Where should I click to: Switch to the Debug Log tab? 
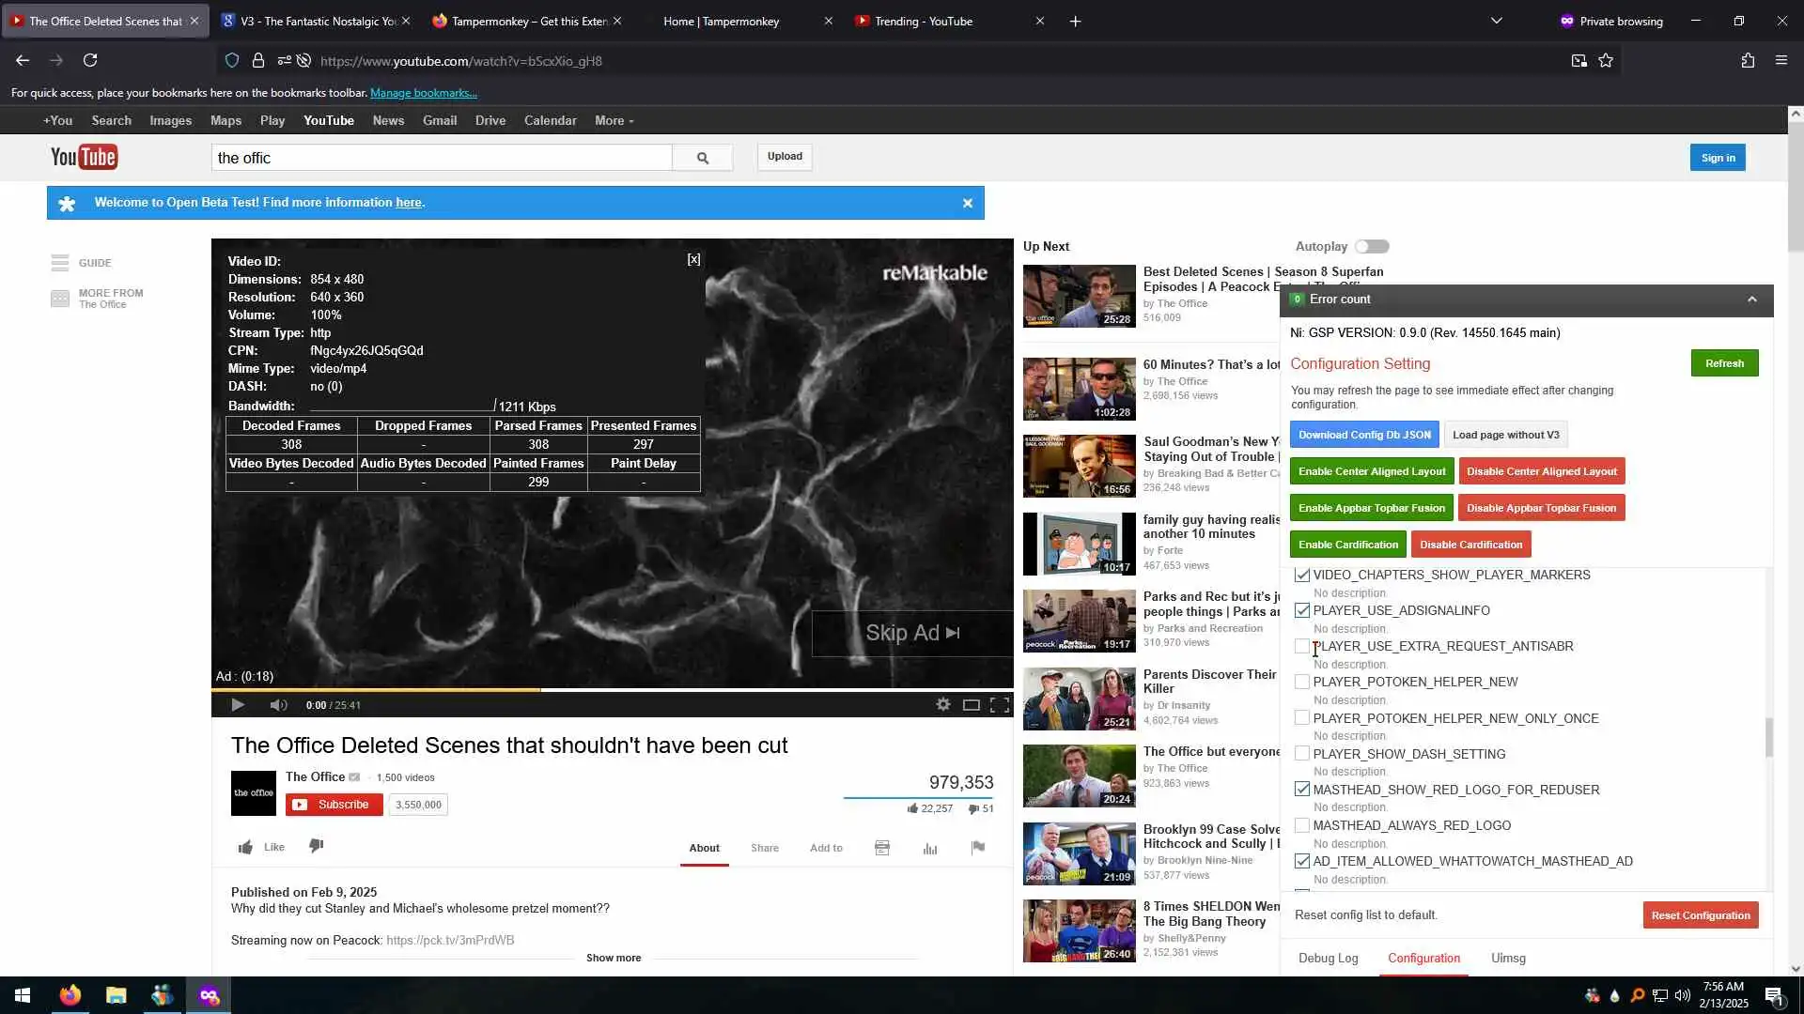(x=1328, y=958)
